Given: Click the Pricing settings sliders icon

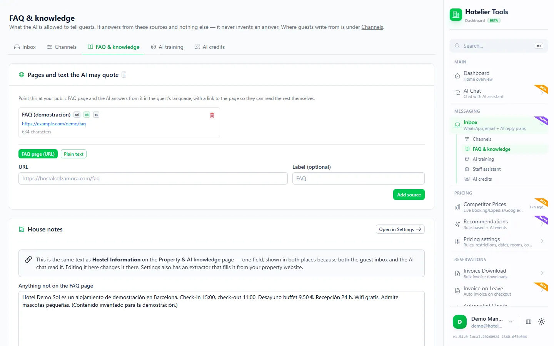Looking at the screenshot, I should click(x=457, y=241).
